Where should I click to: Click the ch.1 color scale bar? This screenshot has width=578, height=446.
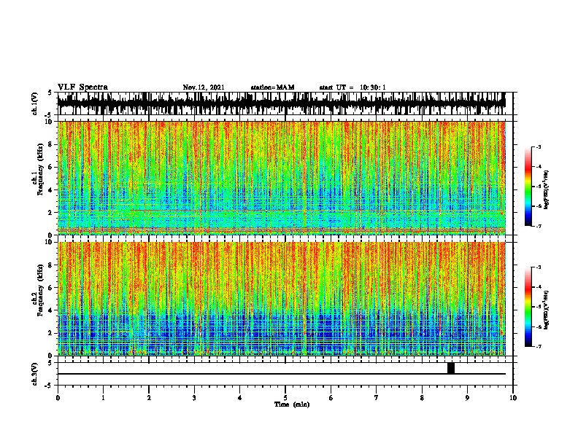pos(528,187)
